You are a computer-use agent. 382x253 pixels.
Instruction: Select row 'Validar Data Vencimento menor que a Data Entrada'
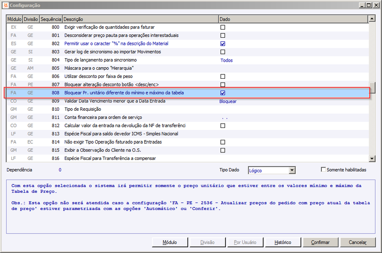pyautogui.click(x=187, y=101)
